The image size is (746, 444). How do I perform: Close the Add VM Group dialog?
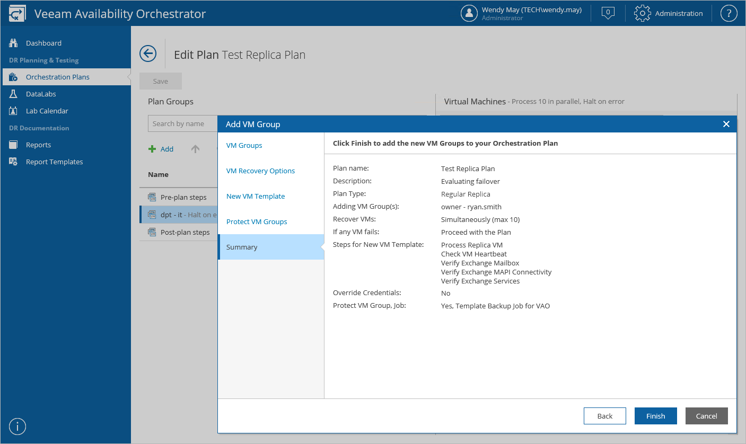point(726,124)
